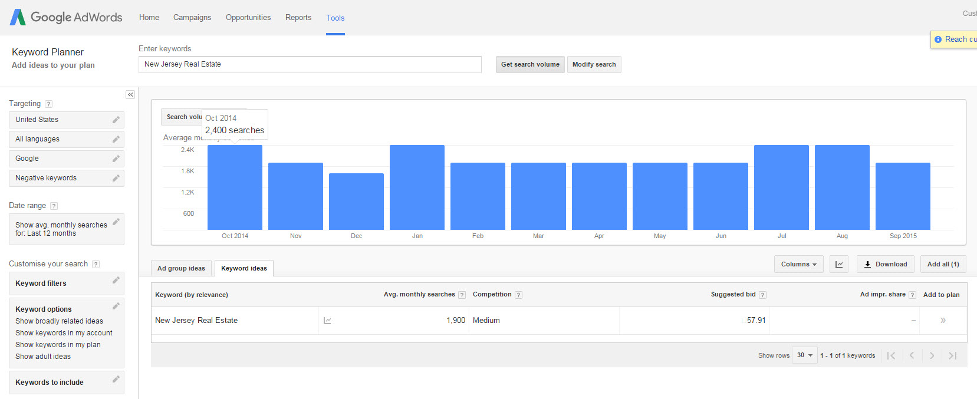
Task: Switch to the Ad group ideas tab
Action: click(181, 268)
